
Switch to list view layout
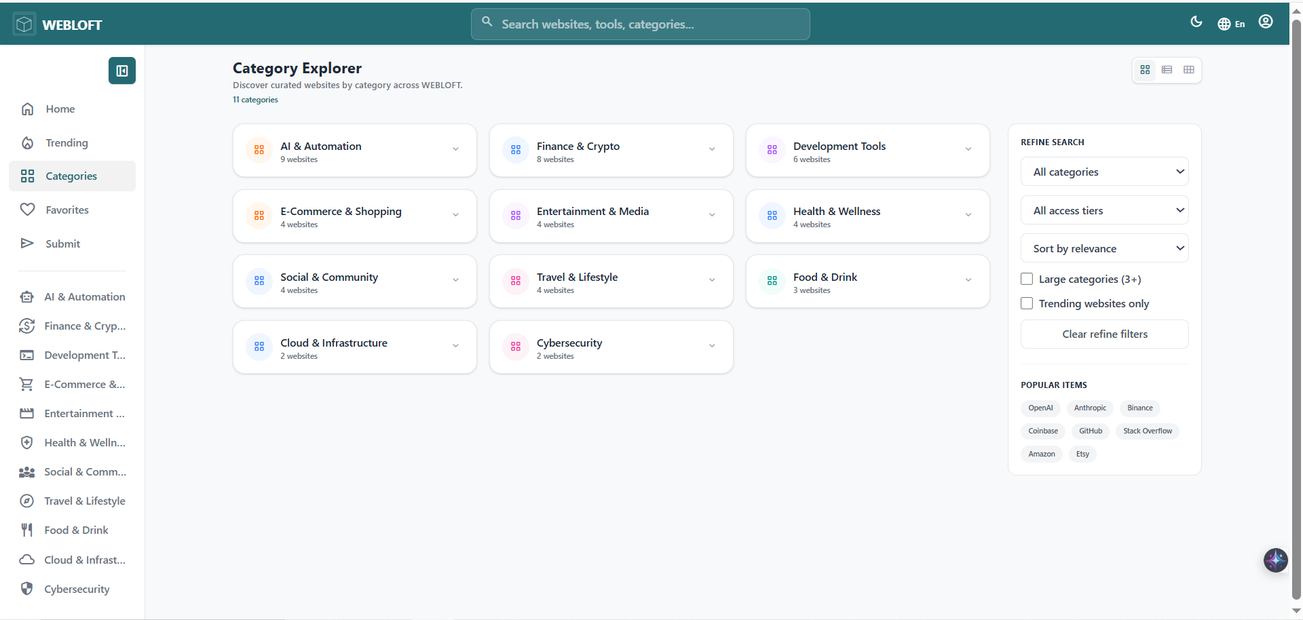[1167, 70]
